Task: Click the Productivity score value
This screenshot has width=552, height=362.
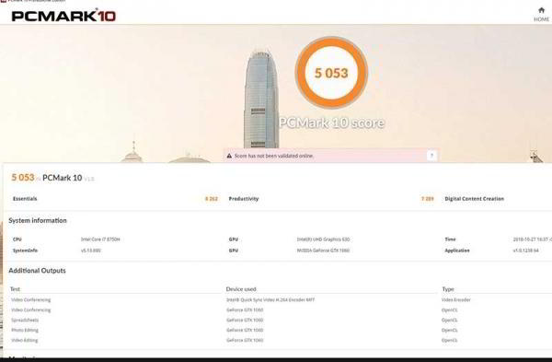Action: (428, 199)
